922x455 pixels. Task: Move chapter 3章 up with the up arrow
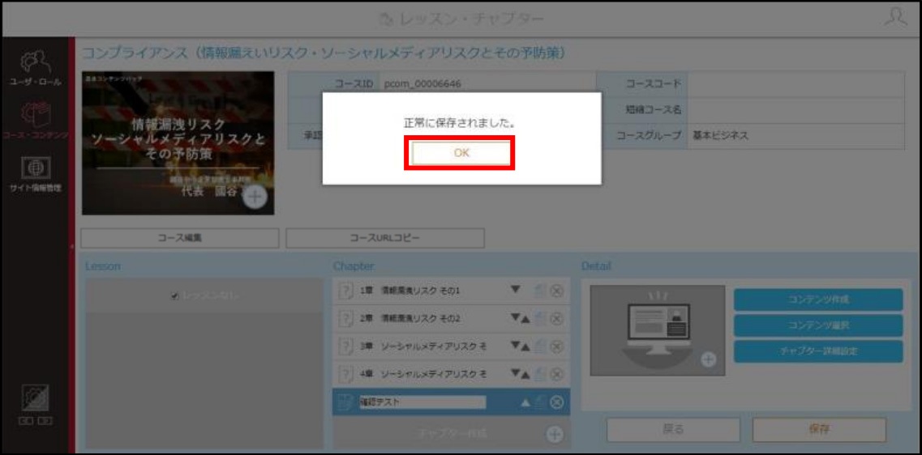tap(525, 347)
